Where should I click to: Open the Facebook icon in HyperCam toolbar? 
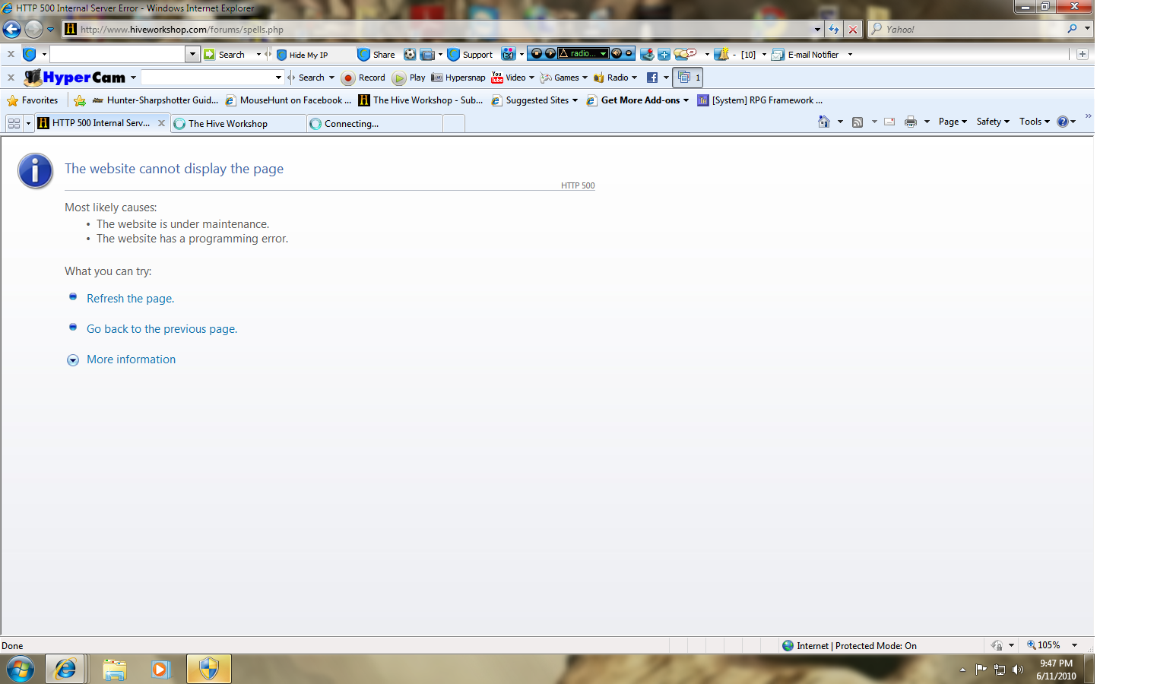(x=652, y=78)
